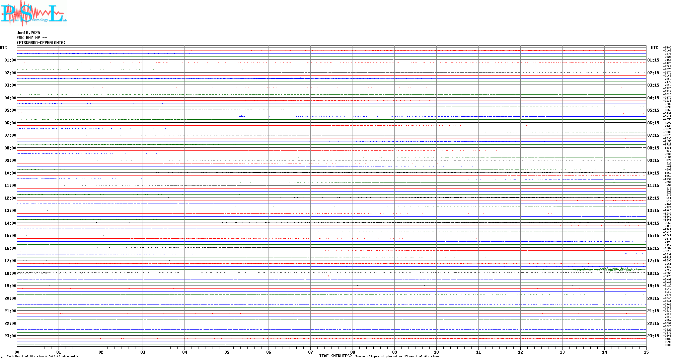Click the 20:15 end-of-row label
Screen dimensions: 673x361
click(653, 298)
